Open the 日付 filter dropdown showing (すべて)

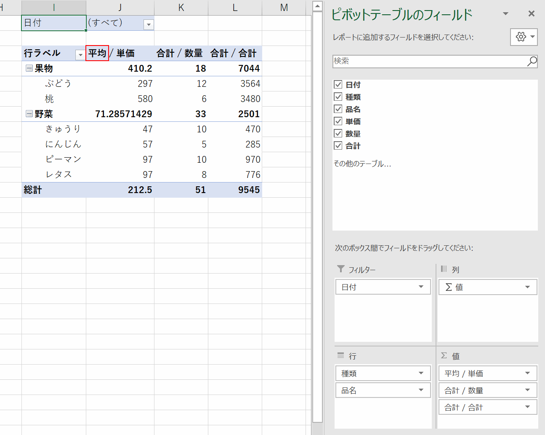[x=149, y=24]
